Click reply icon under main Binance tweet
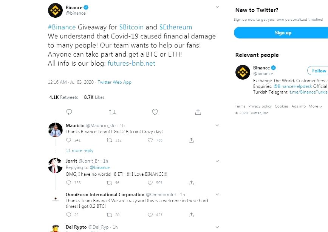 (69, 112)
